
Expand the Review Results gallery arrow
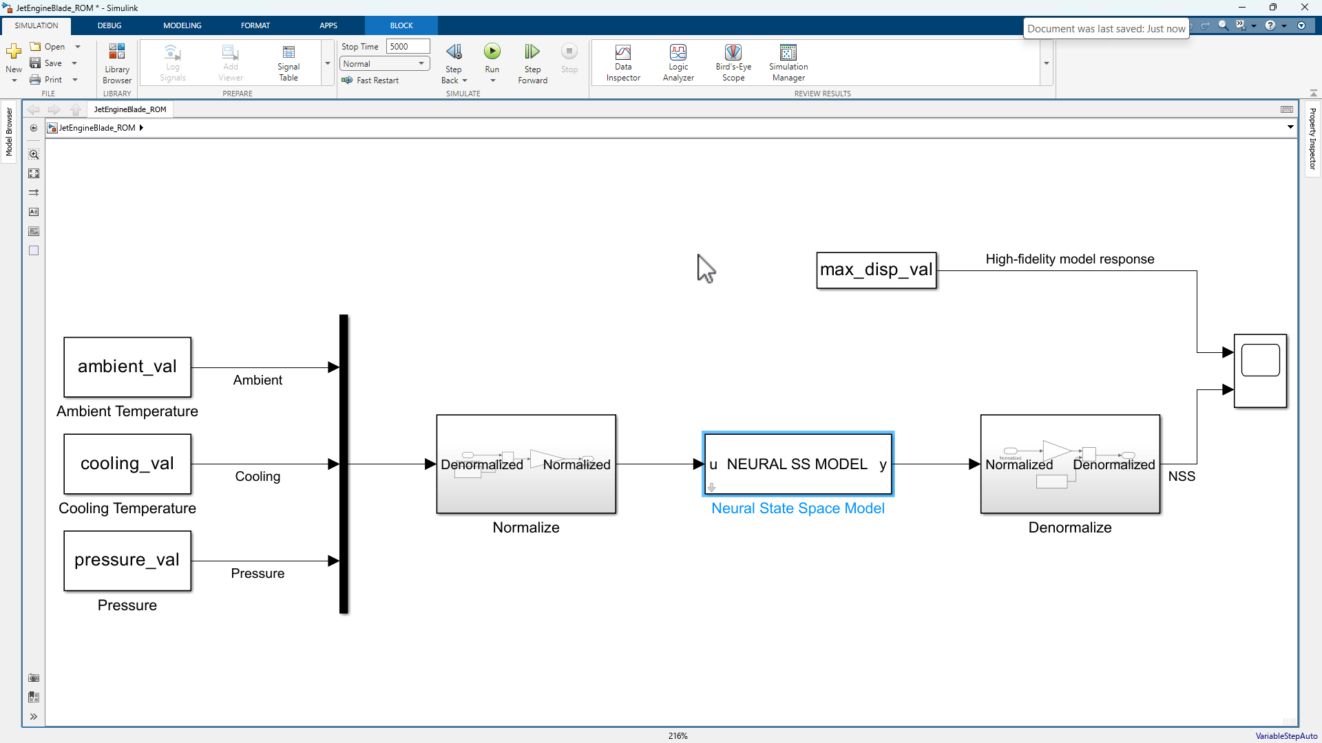pyautogui.click(x=1047, y=63)
